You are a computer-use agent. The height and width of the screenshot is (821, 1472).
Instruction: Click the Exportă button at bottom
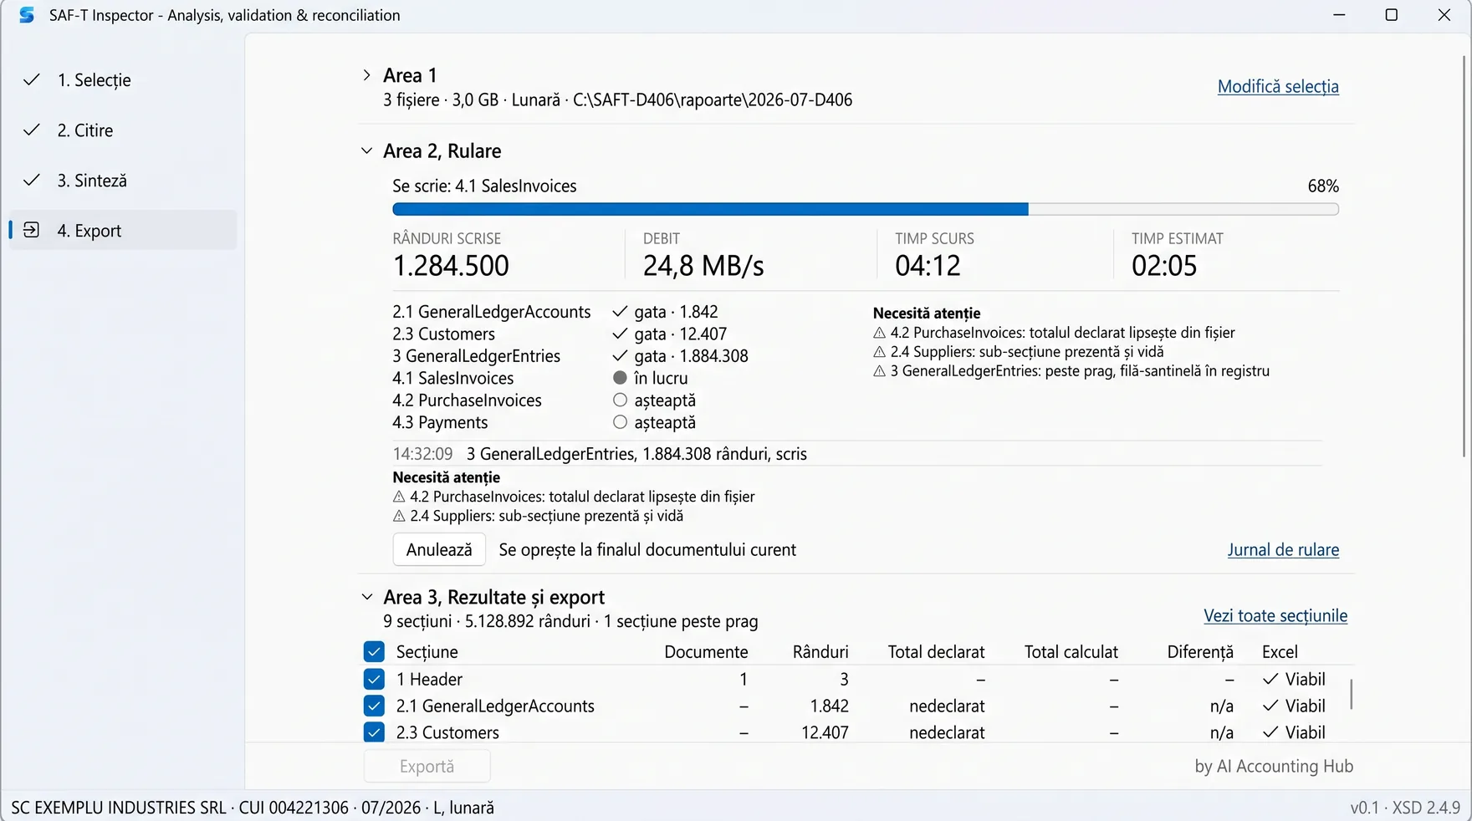pos(427,767)
